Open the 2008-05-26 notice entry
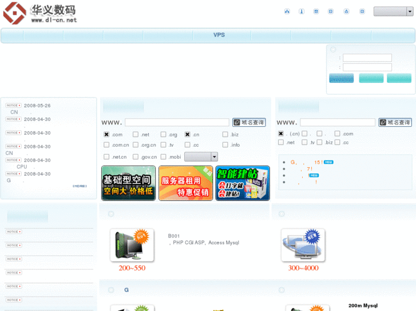 [37, 106]
